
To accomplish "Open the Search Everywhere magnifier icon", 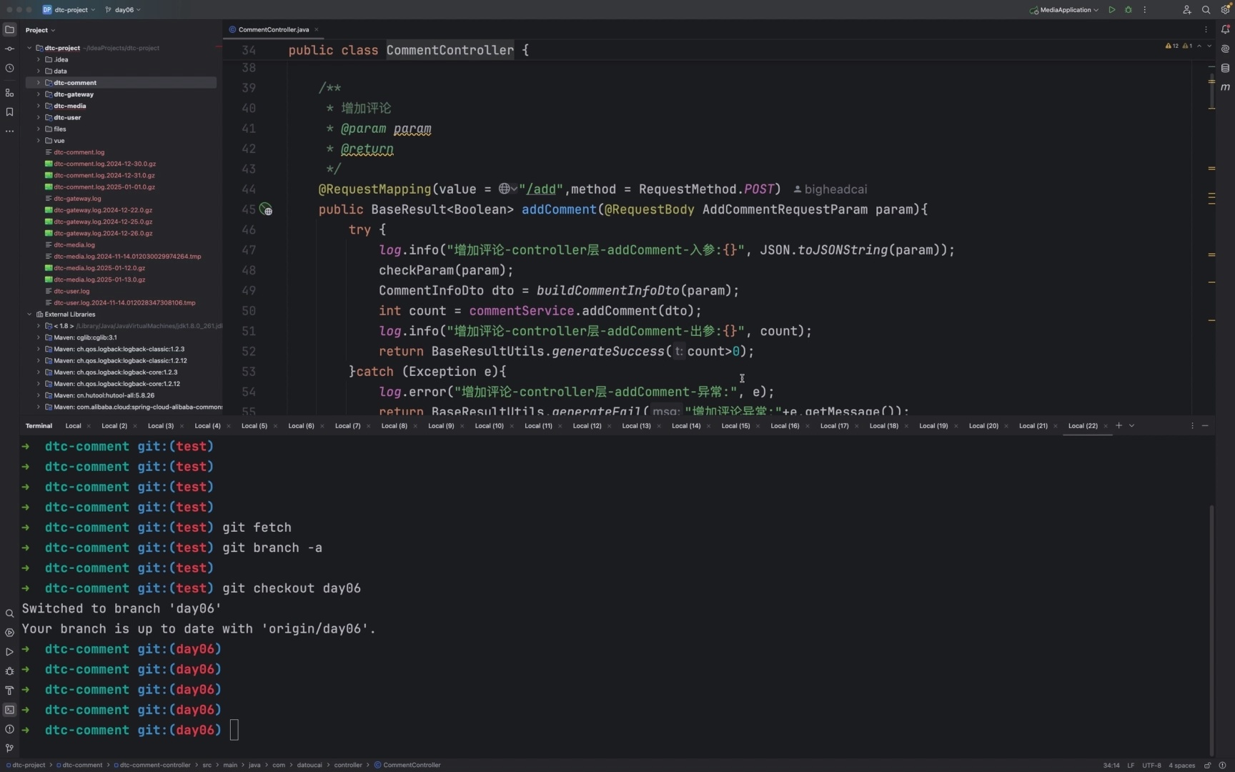I will [x=1206, y=10].
